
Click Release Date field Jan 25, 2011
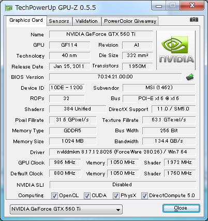[69, 66]
